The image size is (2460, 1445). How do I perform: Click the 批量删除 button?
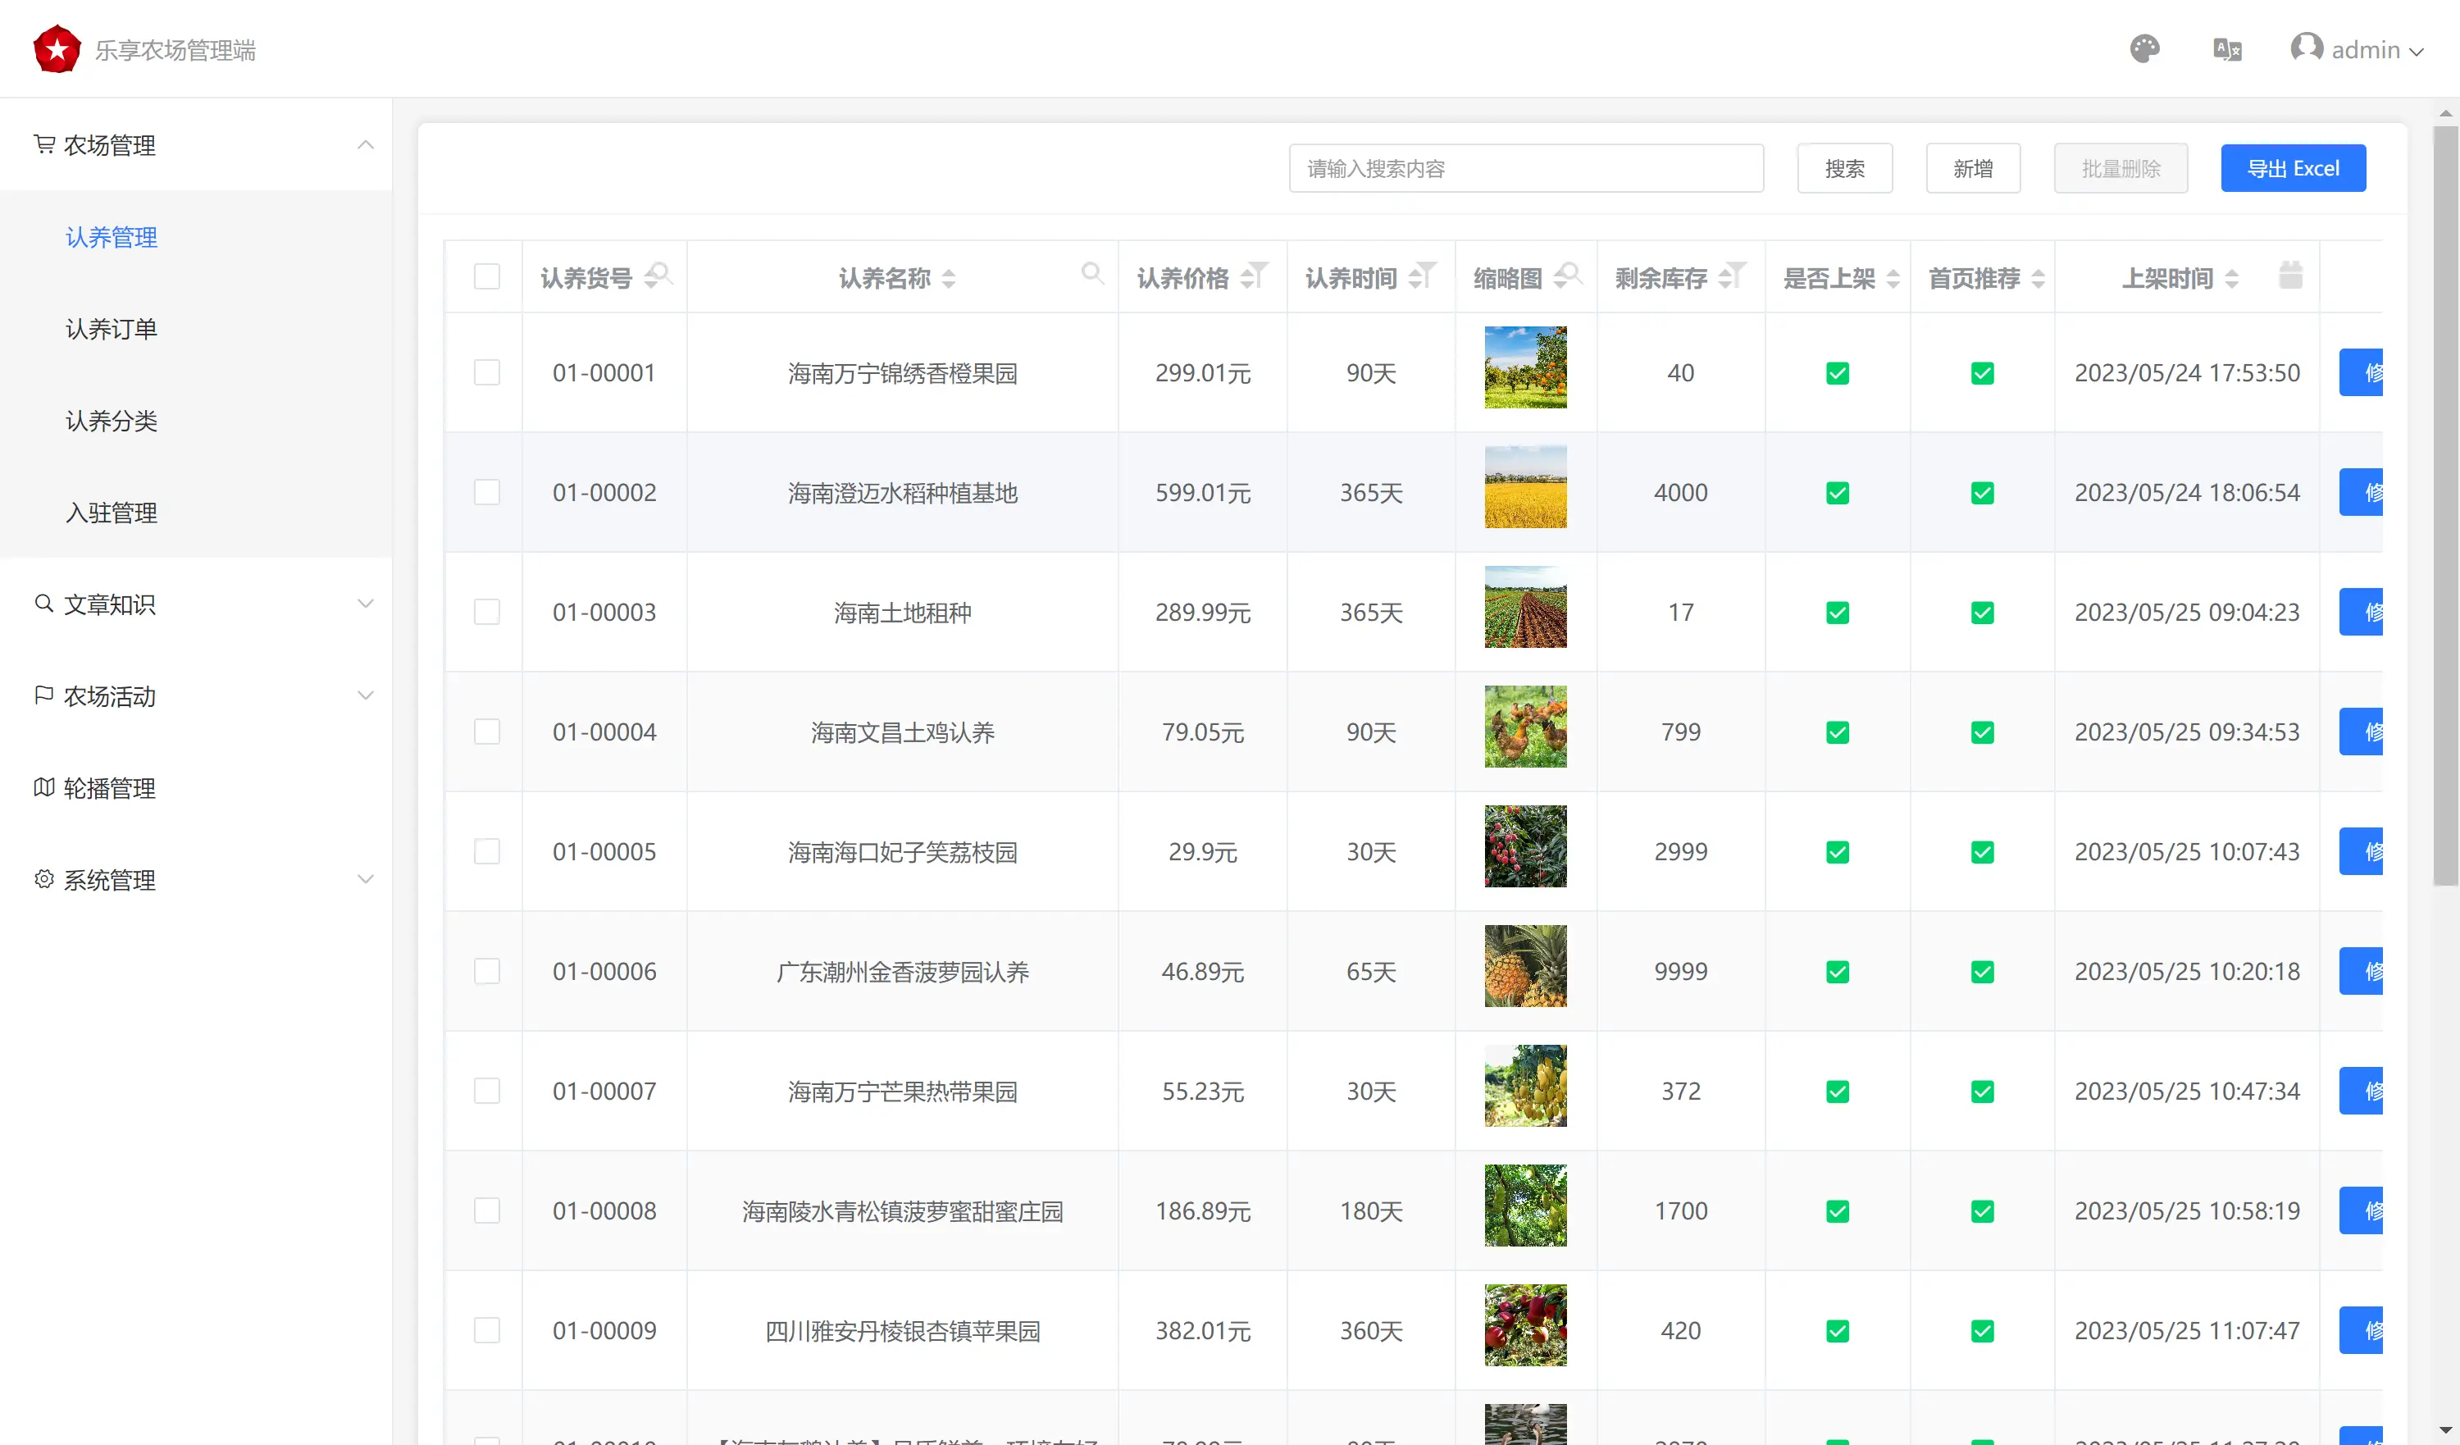(x=2120, y=168)
